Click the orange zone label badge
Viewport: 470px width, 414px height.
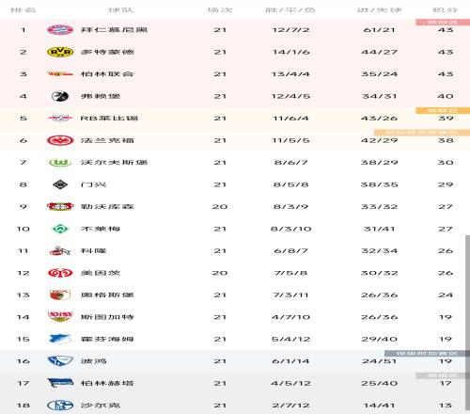pos(443,110)
